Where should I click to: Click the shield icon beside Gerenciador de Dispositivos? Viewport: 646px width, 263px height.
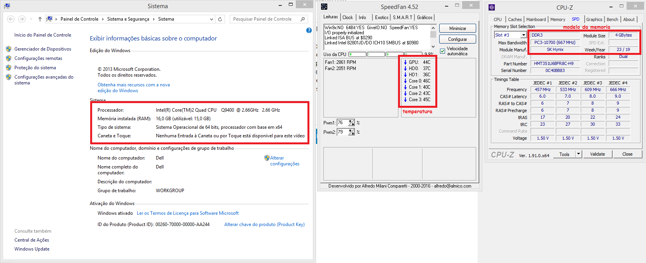coord(9,49)
